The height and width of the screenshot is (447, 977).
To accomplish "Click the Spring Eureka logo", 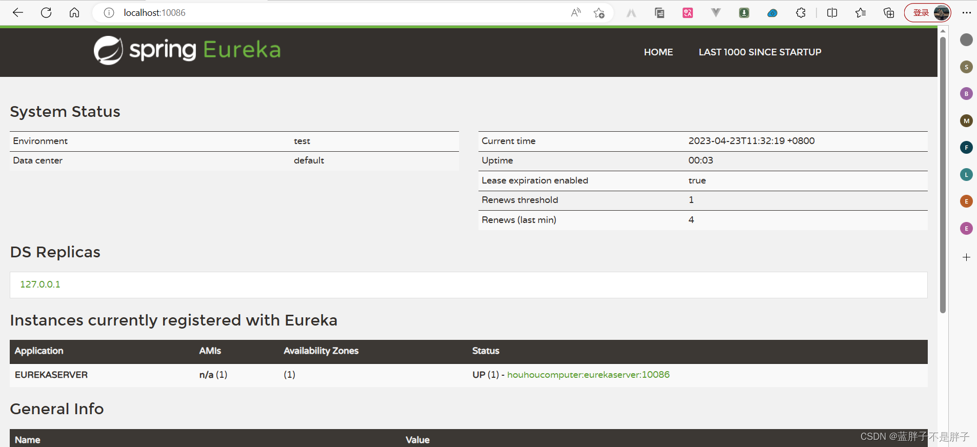I will 187,50.
